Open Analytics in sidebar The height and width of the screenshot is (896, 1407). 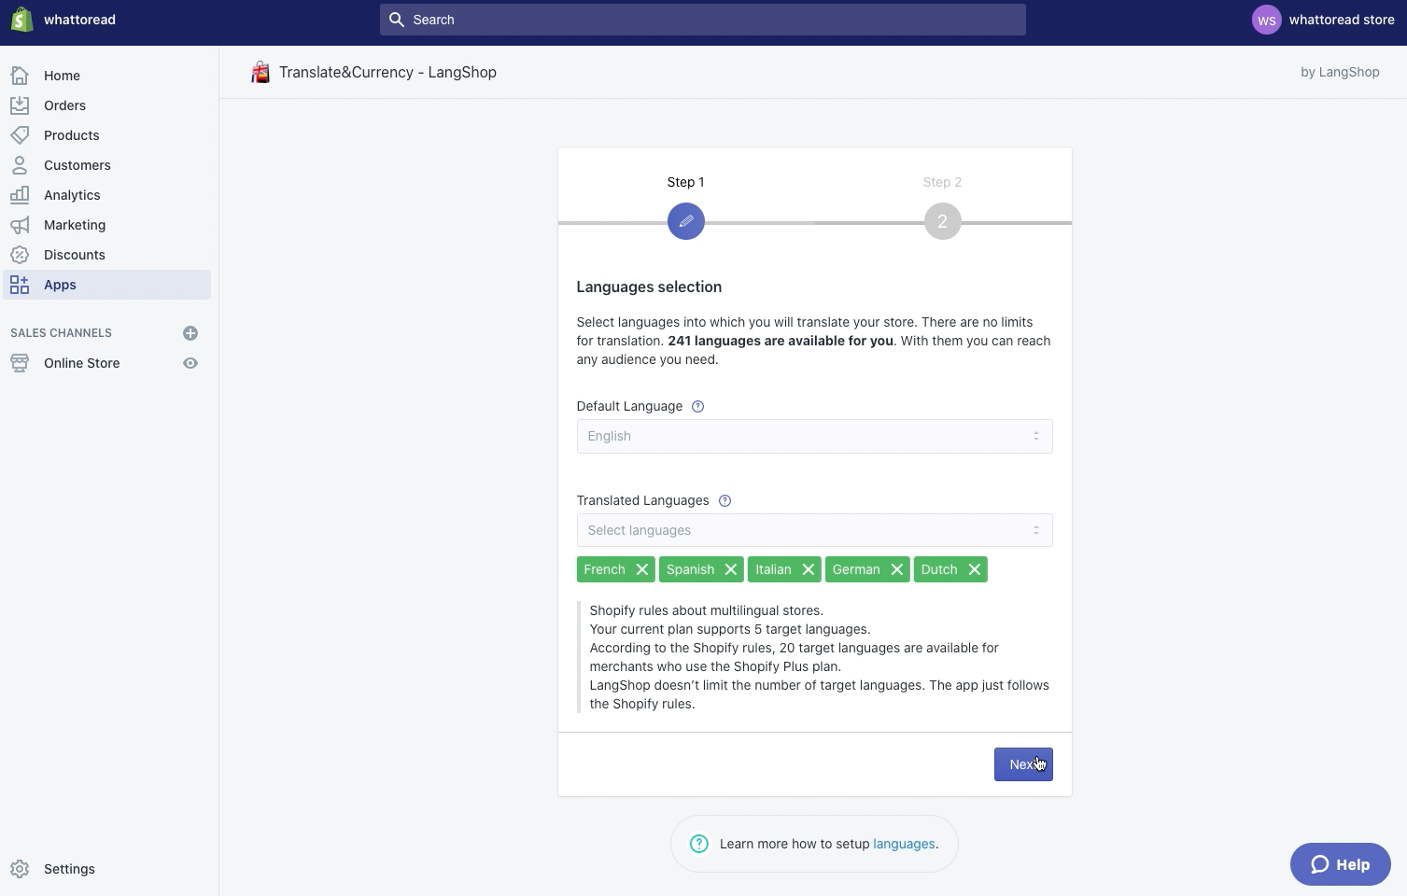click(x=72, y=195)
